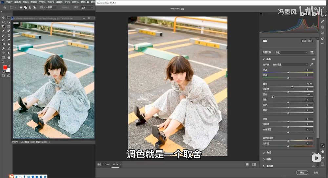Change screen mode in Photoshop toolbar

coord(9,76)
